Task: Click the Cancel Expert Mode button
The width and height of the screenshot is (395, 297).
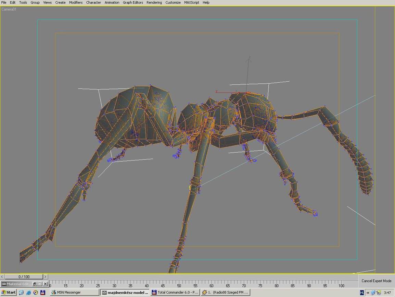Action: click(376, 281)
